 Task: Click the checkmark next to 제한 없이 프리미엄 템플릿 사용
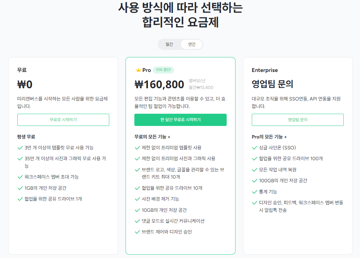coord(136,147)
